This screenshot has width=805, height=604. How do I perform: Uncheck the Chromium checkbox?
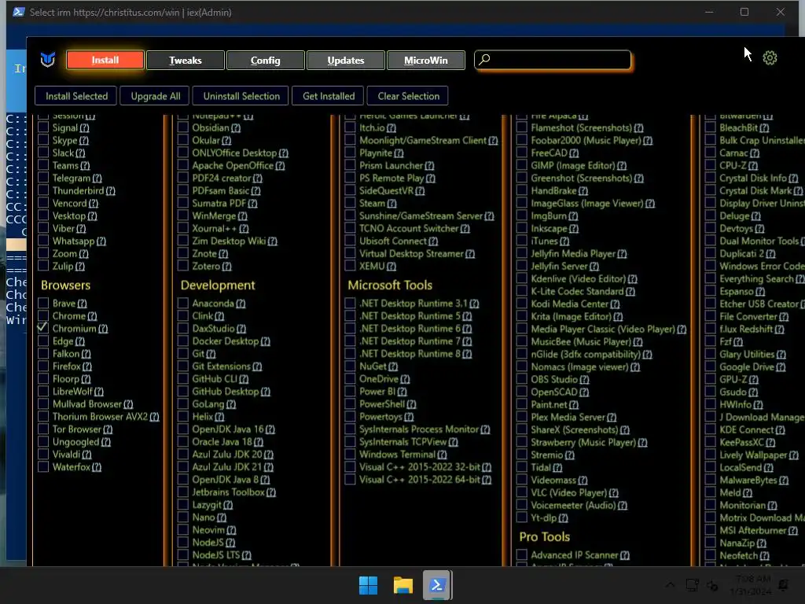coord(43,328)
